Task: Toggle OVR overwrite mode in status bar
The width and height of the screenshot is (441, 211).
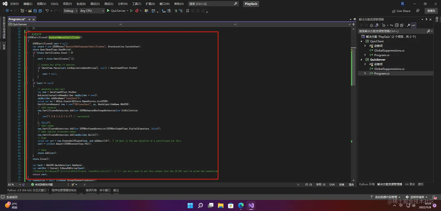Action: click(x=332, y=184)
